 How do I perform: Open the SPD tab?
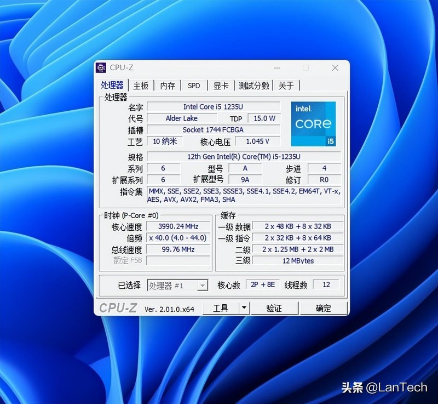click(193, 86)
